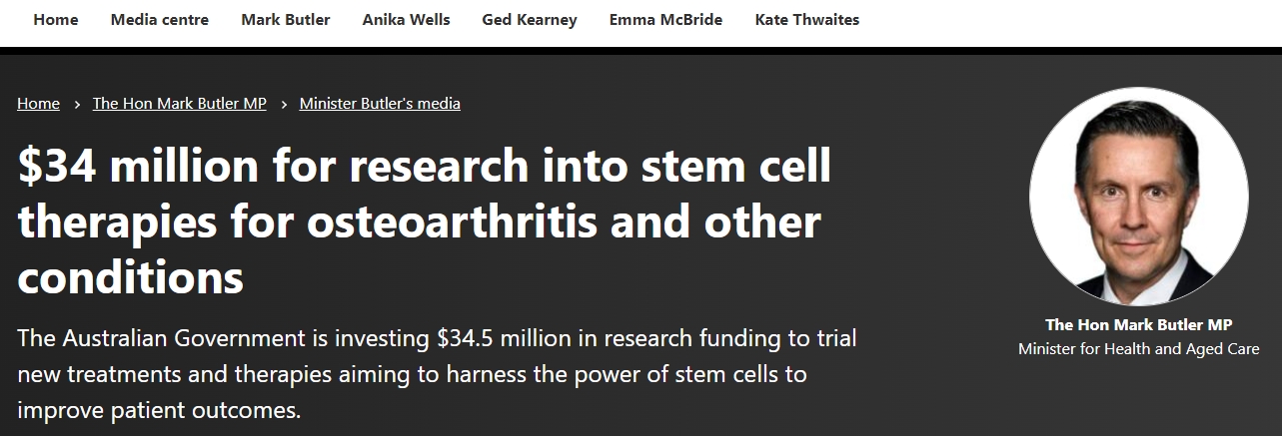Screen dimensions: 1282x436
Task: Go to Anika Wells' page
Action: [x=406, y=20]
